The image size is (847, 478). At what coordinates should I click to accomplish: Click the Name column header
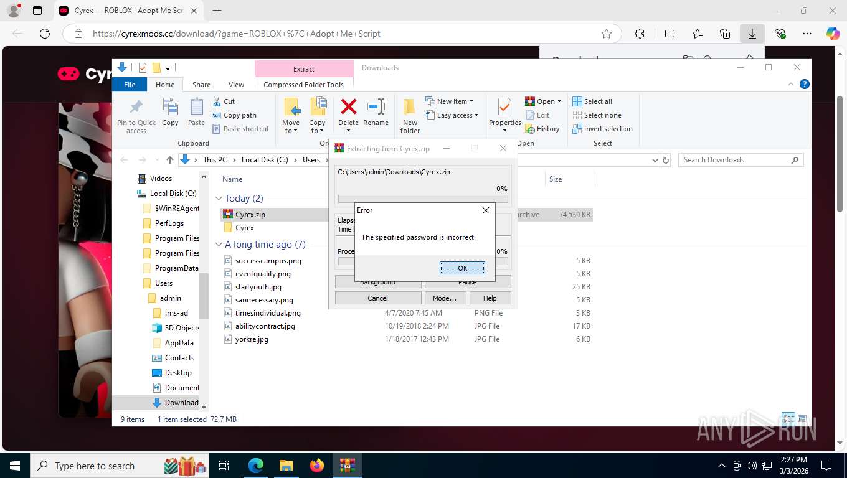pyautogui.click(x=232, y=179)
